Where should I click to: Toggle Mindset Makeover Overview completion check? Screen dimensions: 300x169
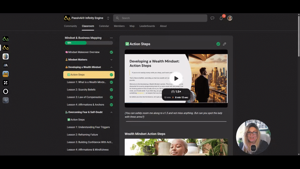pyautogui.click(x=111, y=52)
